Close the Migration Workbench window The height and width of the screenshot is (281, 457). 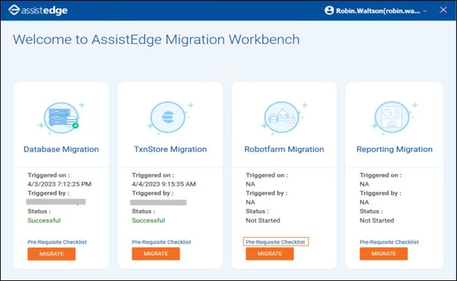click(443, 10)
